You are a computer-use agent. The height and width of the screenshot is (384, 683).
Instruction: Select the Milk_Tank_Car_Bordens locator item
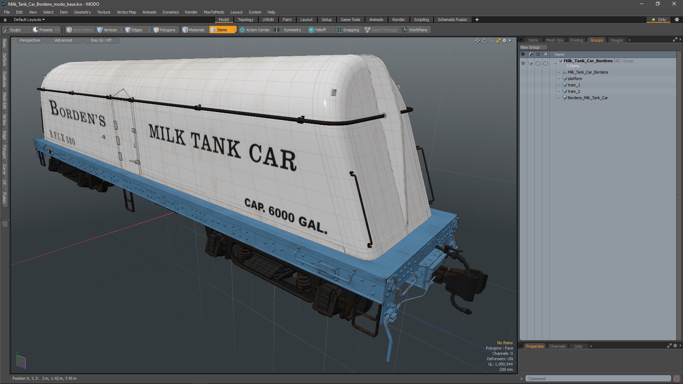(588, 72)
